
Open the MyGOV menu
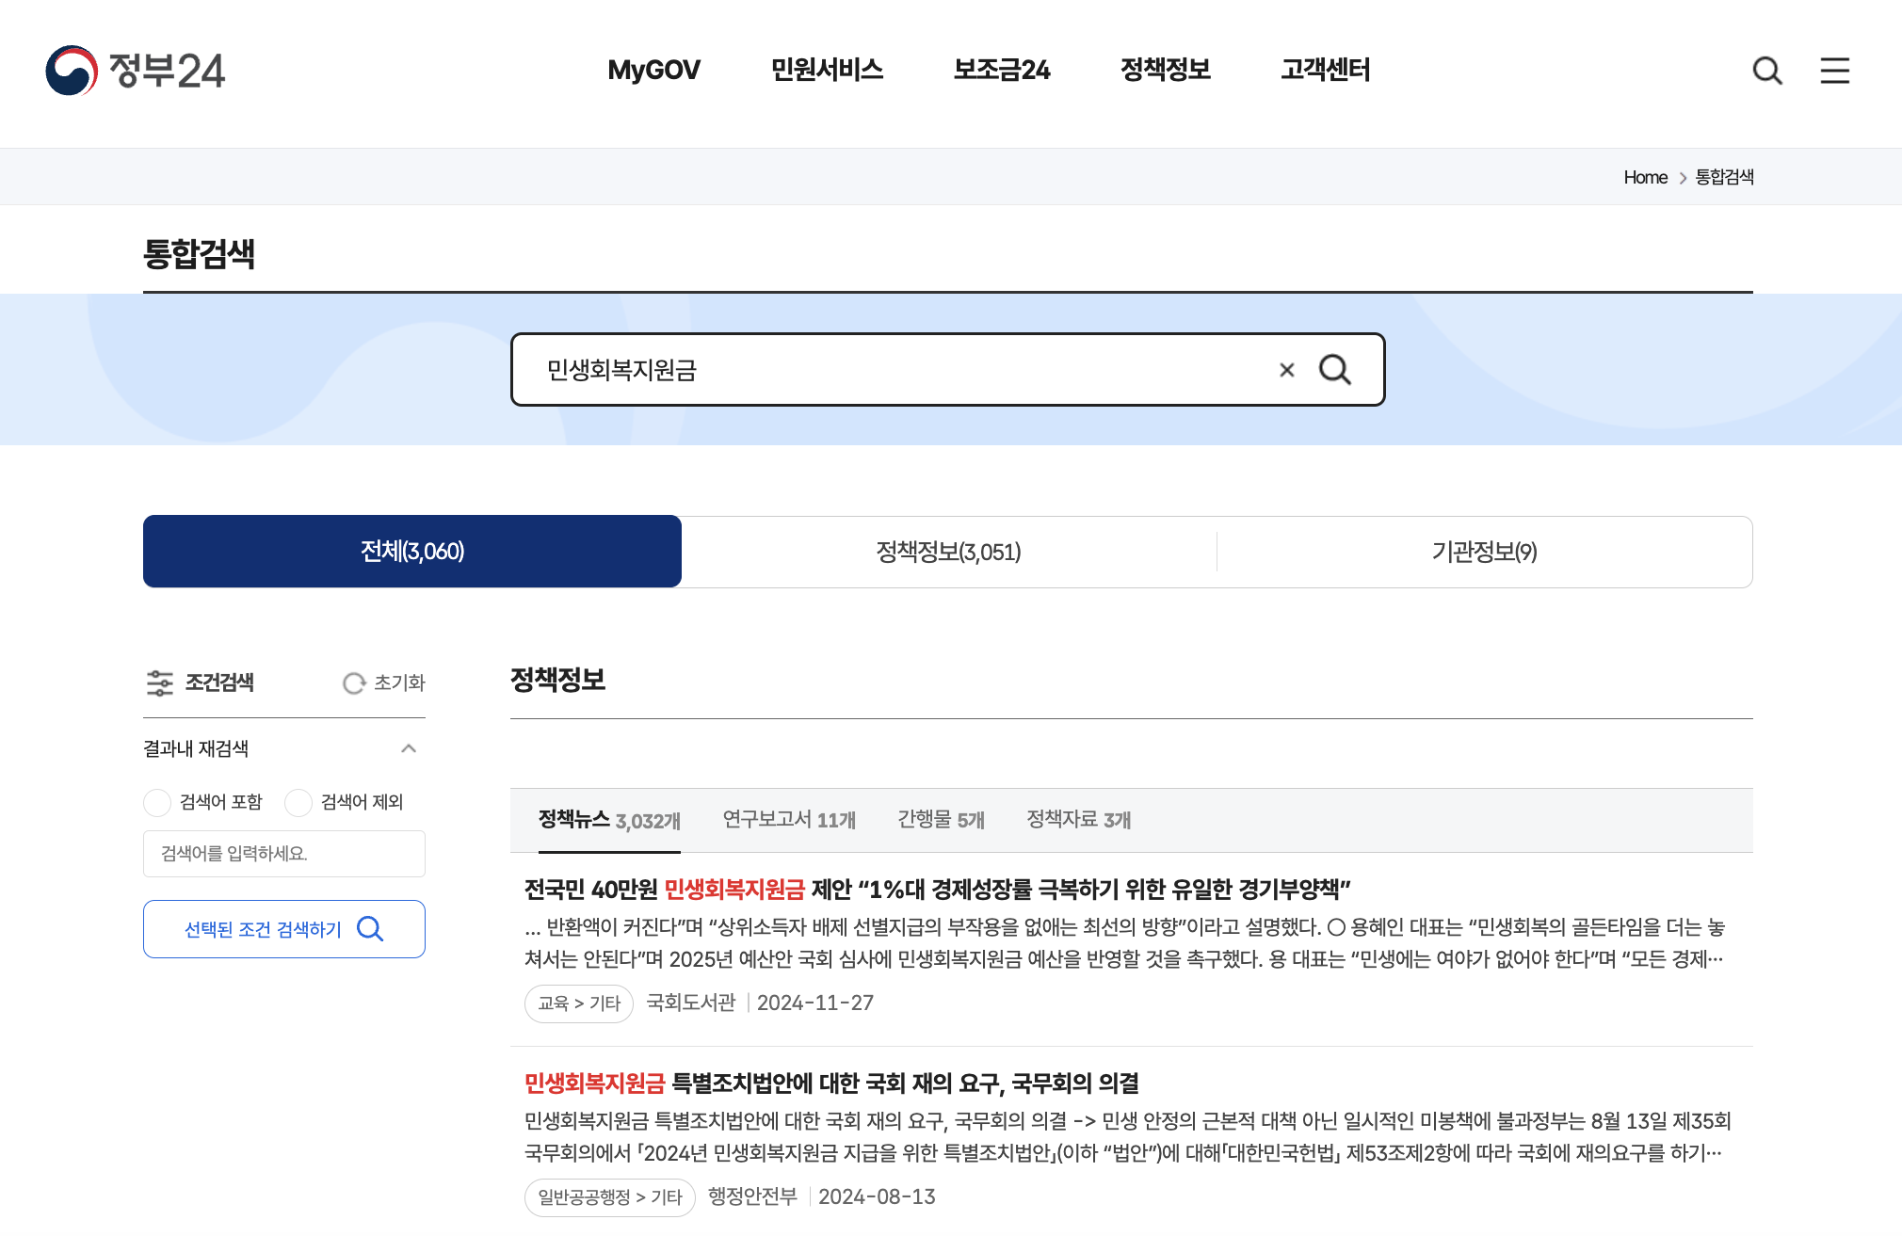point(653,70)
